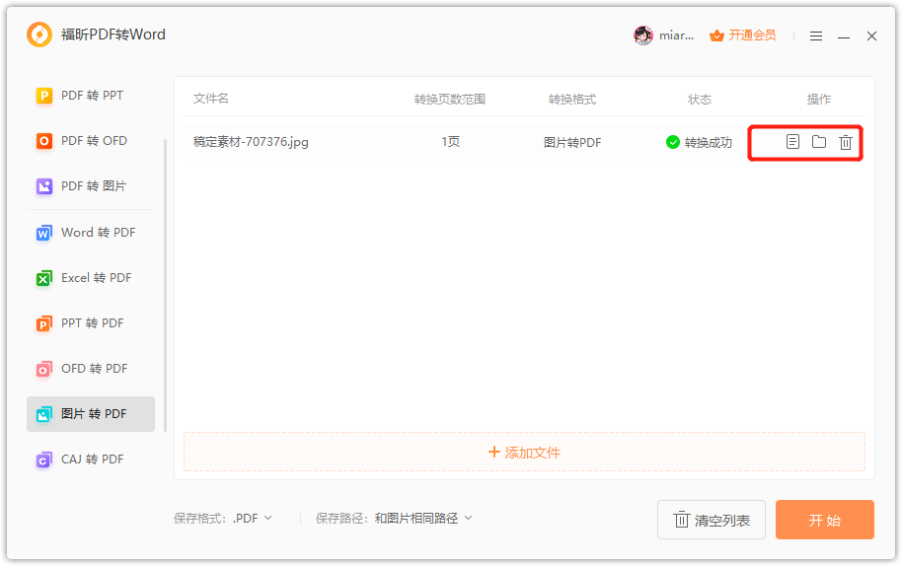Click the 1页 page range cell

(450, 142)
